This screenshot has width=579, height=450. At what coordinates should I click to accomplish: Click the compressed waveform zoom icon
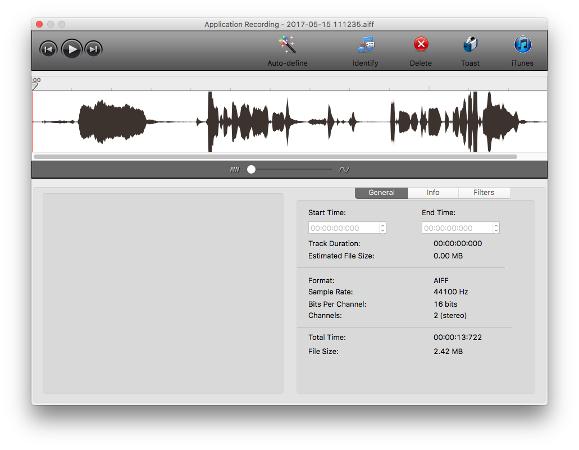(x=235, y=170)
